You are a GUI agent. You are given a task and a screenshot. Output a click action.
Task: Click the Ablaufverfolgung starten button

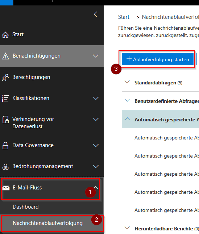[x=158, y=59]
